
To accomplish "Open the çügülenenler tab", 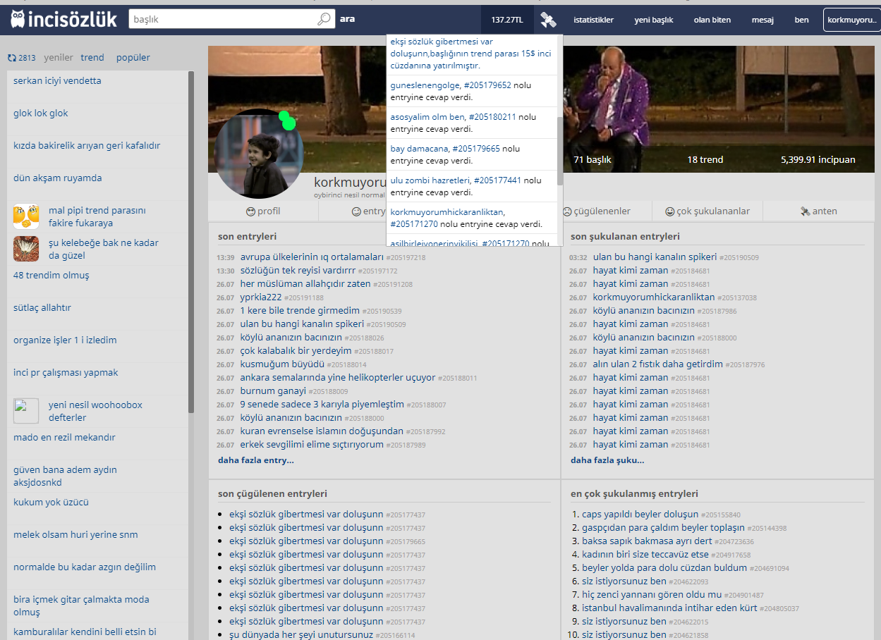I will tap(596, 211).
